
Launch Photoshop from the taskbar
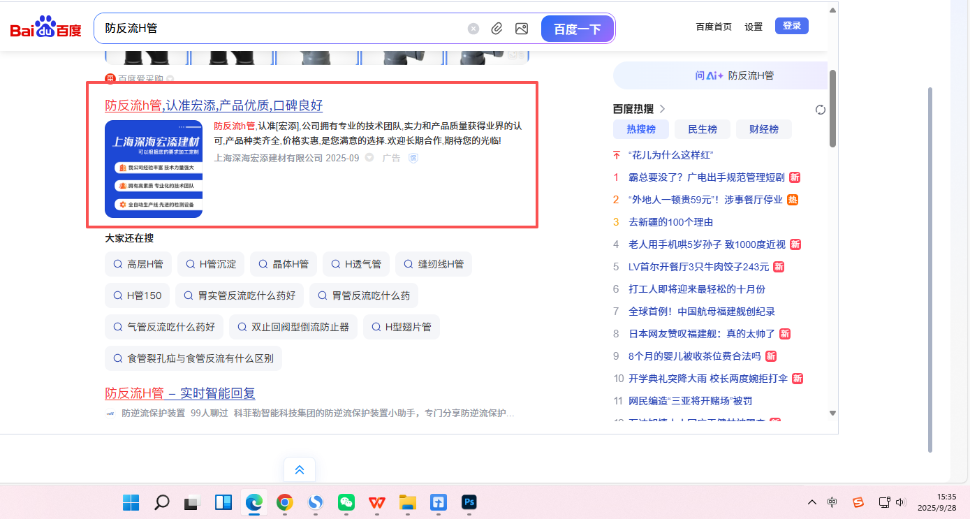tap(469, 502)
